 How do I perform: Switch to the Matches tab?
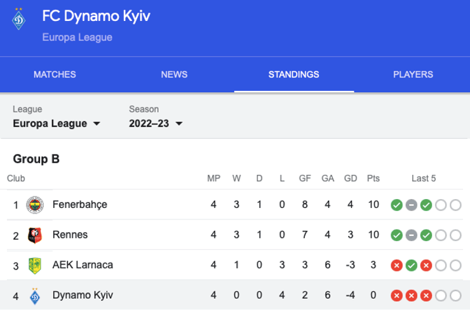(x=55, y=74)
